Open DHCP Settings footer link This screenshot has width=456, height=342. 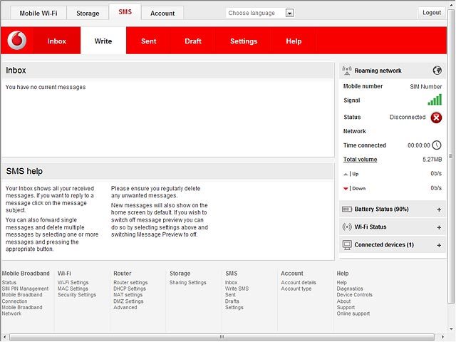click(x=130, y=289)
